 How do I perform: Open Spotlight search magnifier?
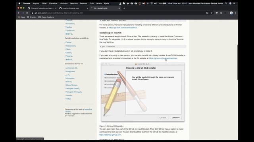[226, 4]
